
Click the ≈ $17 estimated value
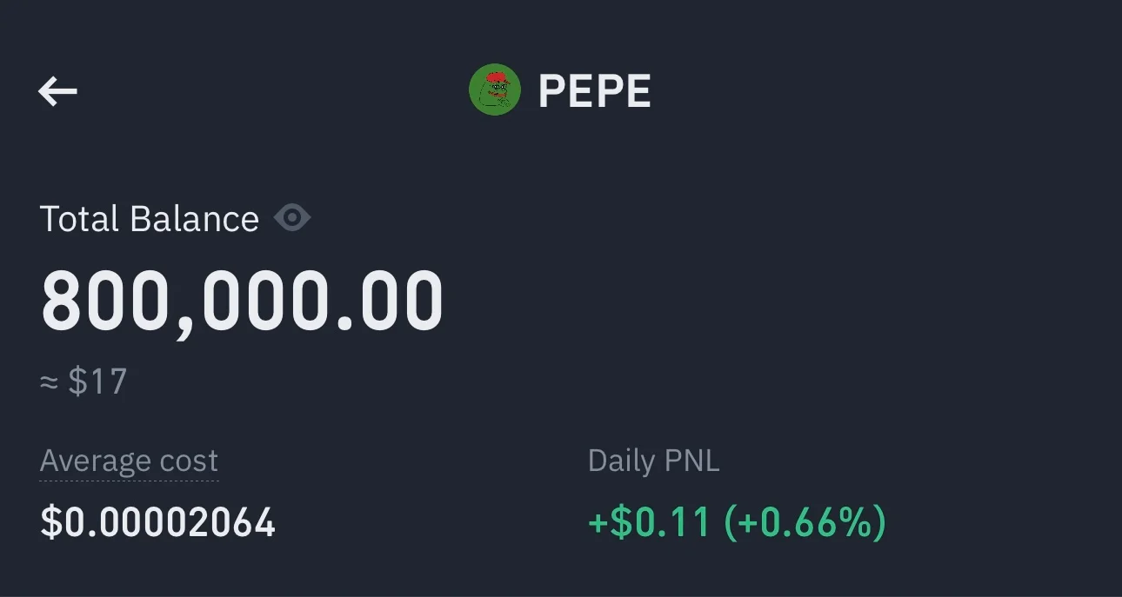pyautogui.click(x=84, y=381)
